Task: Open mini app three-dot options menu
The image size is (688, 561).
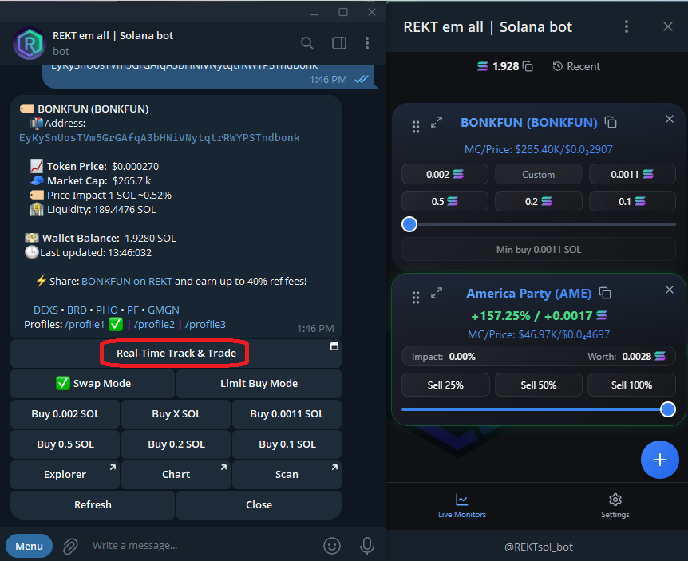Action: click(626, 27)
